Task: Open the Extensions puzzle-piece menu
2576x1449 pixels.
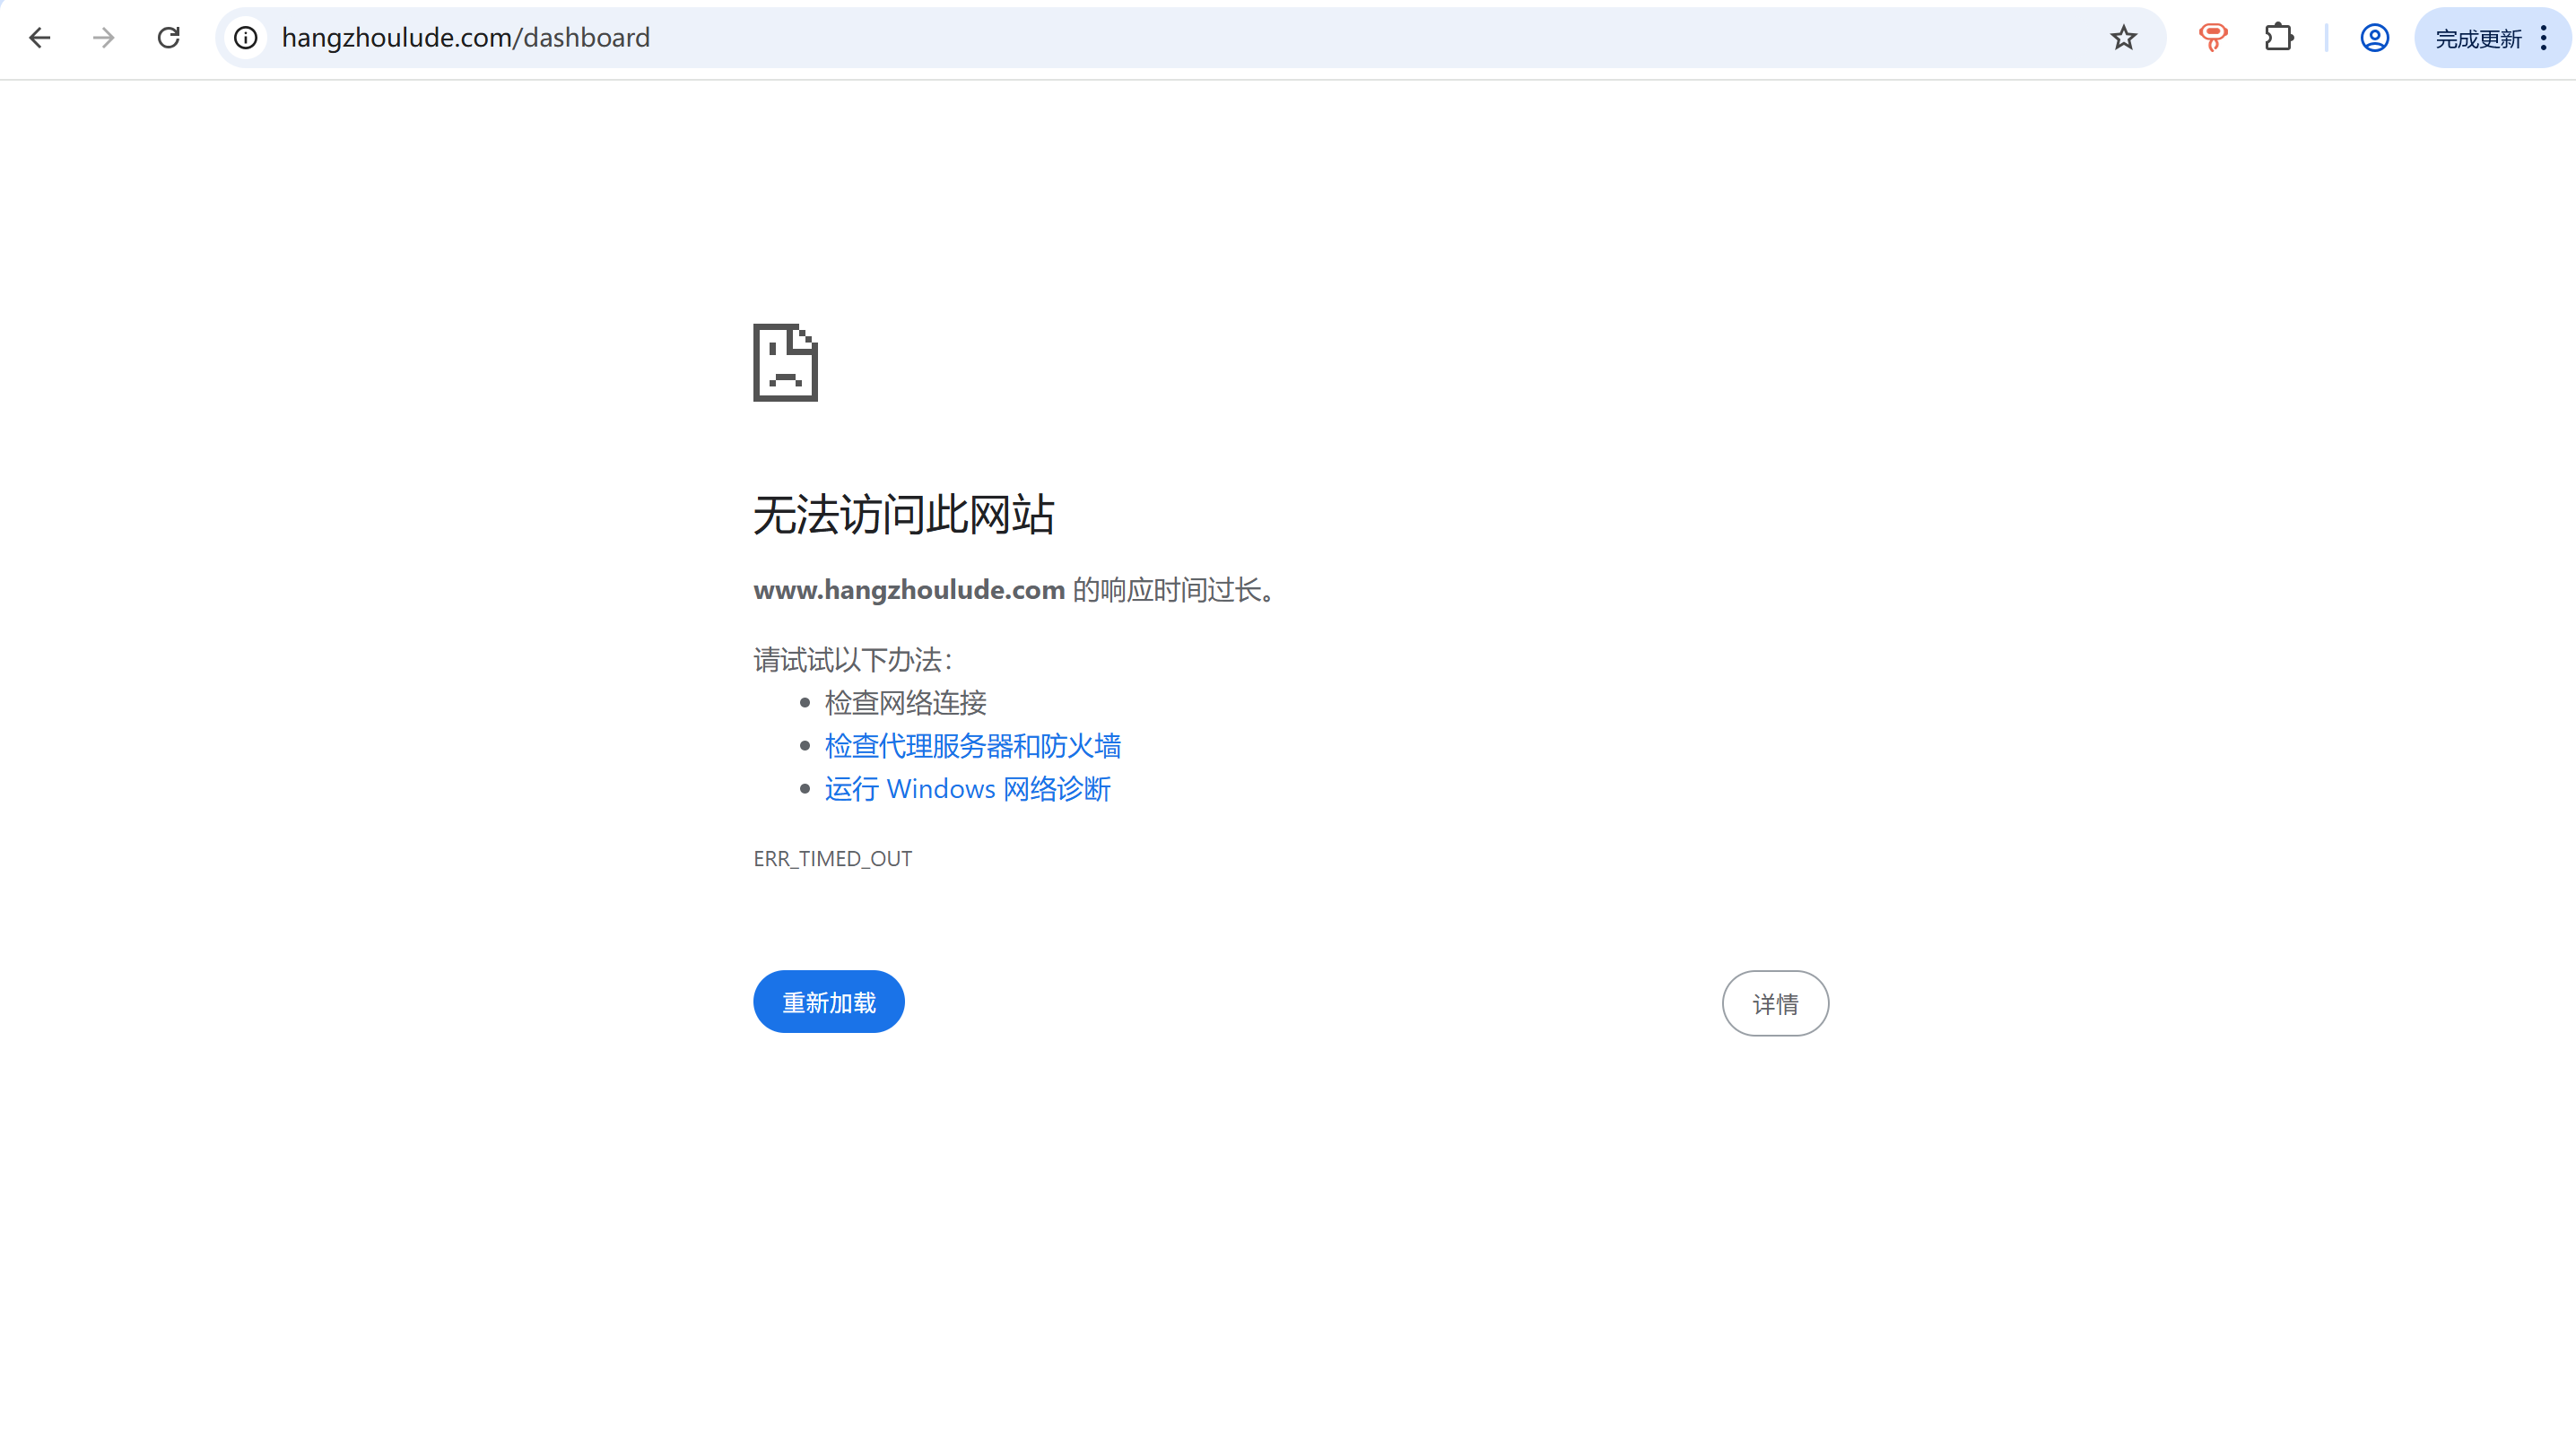Action: tap(2279, 38)
